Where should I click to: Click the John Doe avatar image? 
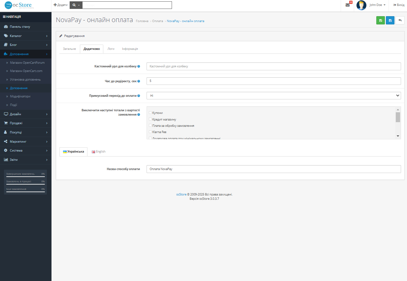click(361, 5)
